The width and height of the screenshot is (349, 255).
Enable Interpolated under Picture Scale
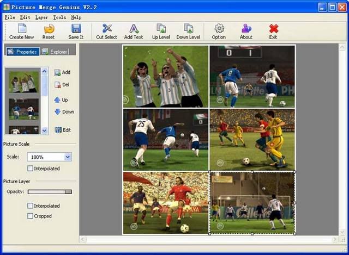(x=31, y=169)
